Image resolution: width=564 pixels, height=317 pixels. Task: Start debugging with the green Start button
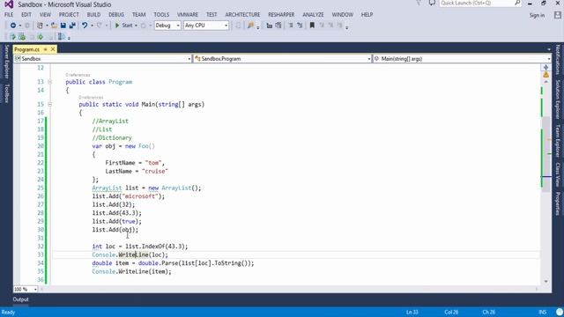pyautogui.click(x=123, y=26)
